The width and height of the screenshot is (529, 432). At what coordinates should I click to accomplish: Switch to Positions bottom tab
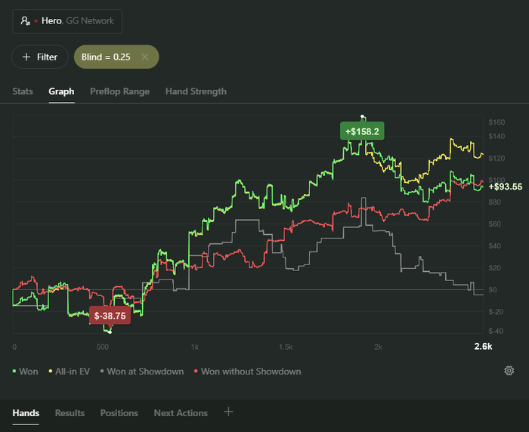click(x=119, y=413)
